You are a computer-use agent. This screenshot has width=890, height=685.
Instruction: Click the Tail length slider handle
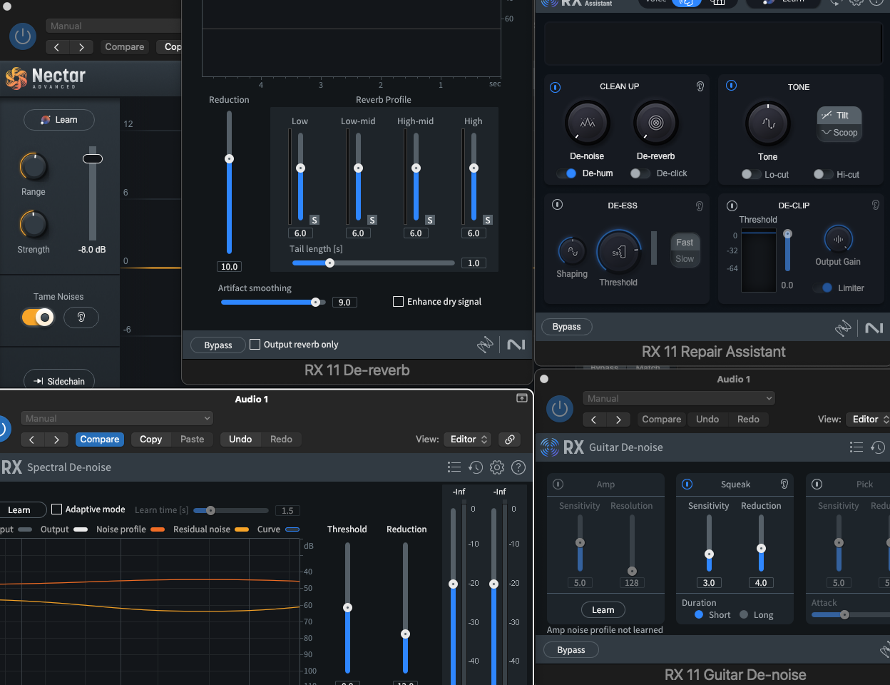tap(329, 263)
